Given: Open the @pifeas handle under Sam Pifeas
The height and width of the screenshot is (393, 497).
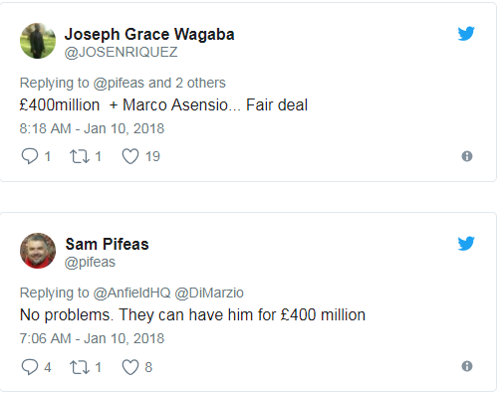Looking at the screenshot, I should (90, 262).
